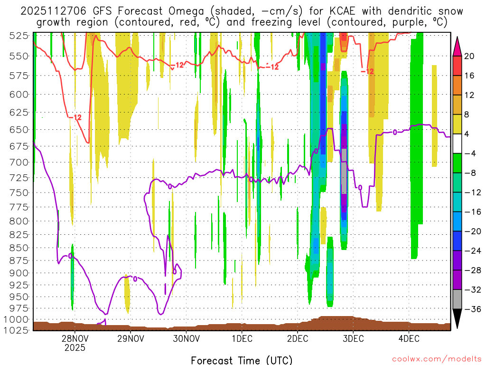
Task: Click the 800 pressure level label
Action: click(19, 221)
